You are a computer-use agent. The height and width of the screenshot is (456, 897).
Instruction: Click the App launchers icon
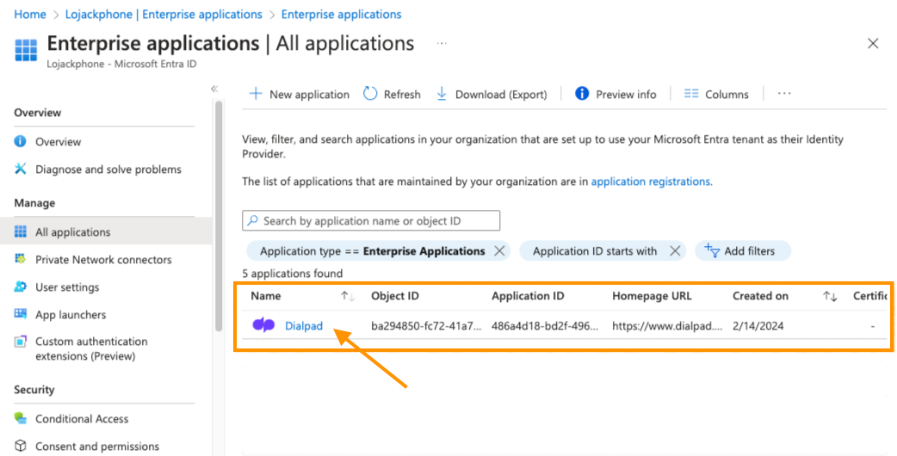[x=20, y=314]
